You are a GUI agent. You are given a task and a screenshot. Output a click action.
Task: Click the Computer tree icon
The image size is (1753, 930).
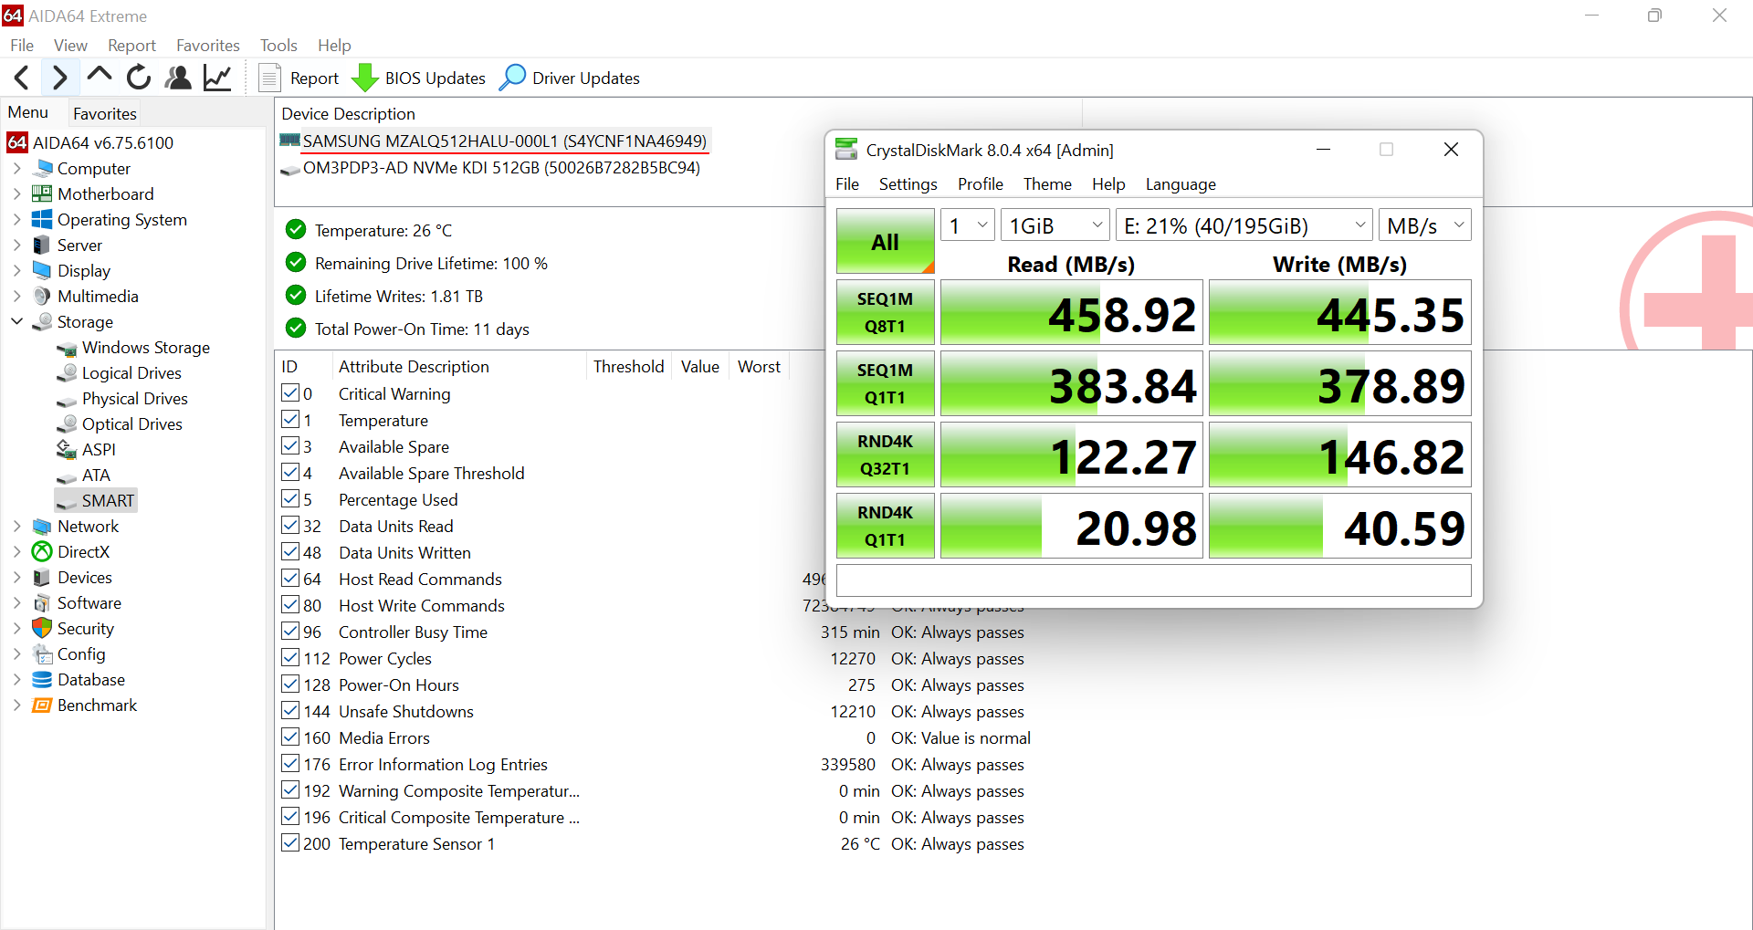point(42,168)
